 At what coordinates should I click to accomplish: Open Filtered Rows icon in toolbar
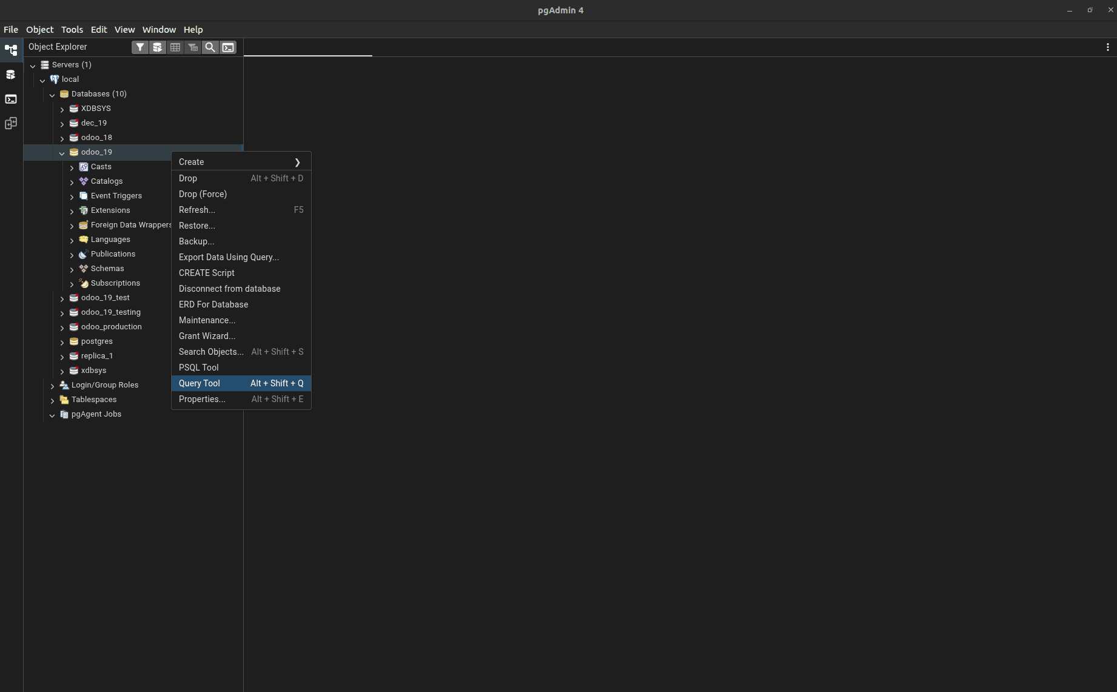[x=192, y=47]
